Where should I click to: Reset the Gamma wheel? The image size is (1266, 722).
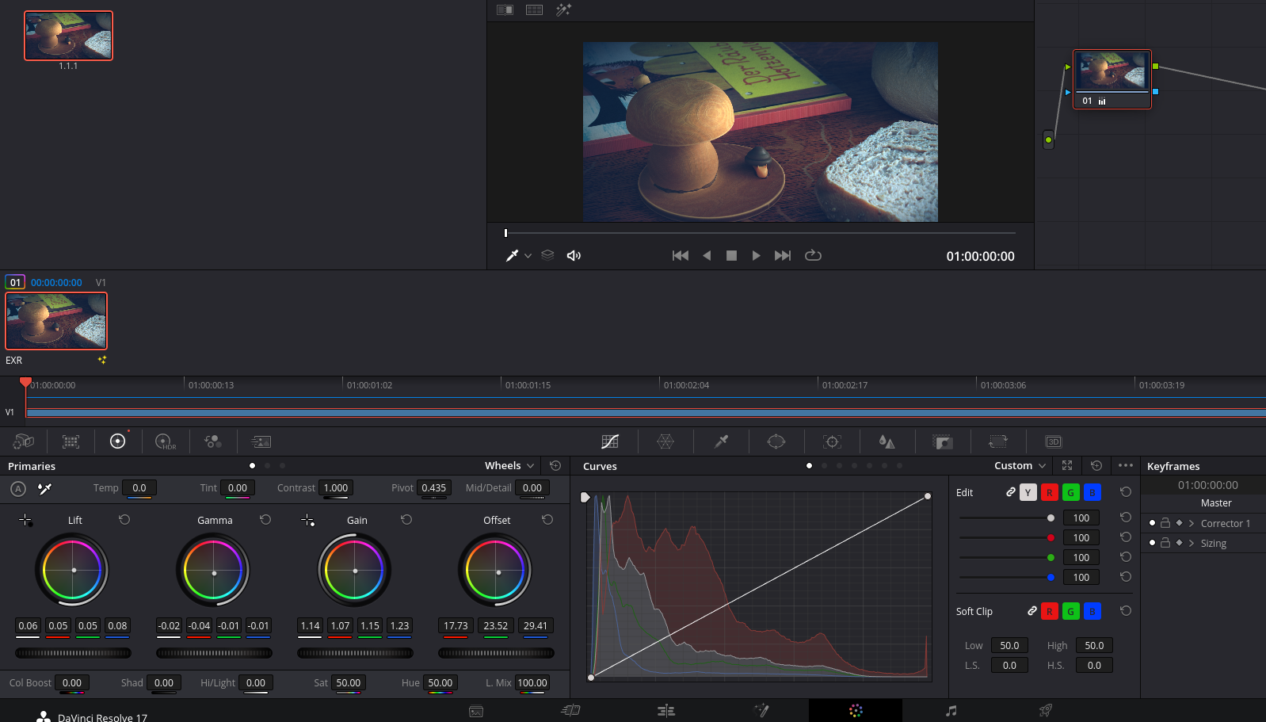265,520
